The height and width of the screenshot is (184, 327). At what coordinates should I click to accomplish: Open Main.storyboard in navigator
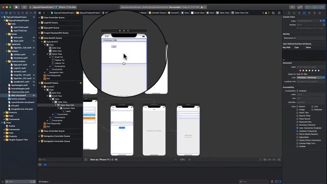point(18,96)
